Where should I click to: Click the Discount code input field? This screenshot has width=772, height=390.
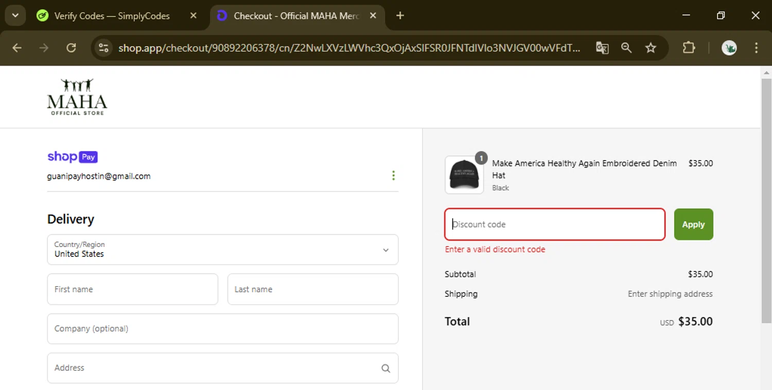point(555,224)
